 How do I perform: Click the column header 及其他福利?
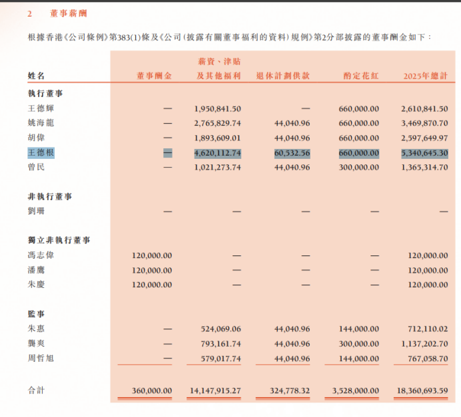pyautogui.click(x=219, y=76)
